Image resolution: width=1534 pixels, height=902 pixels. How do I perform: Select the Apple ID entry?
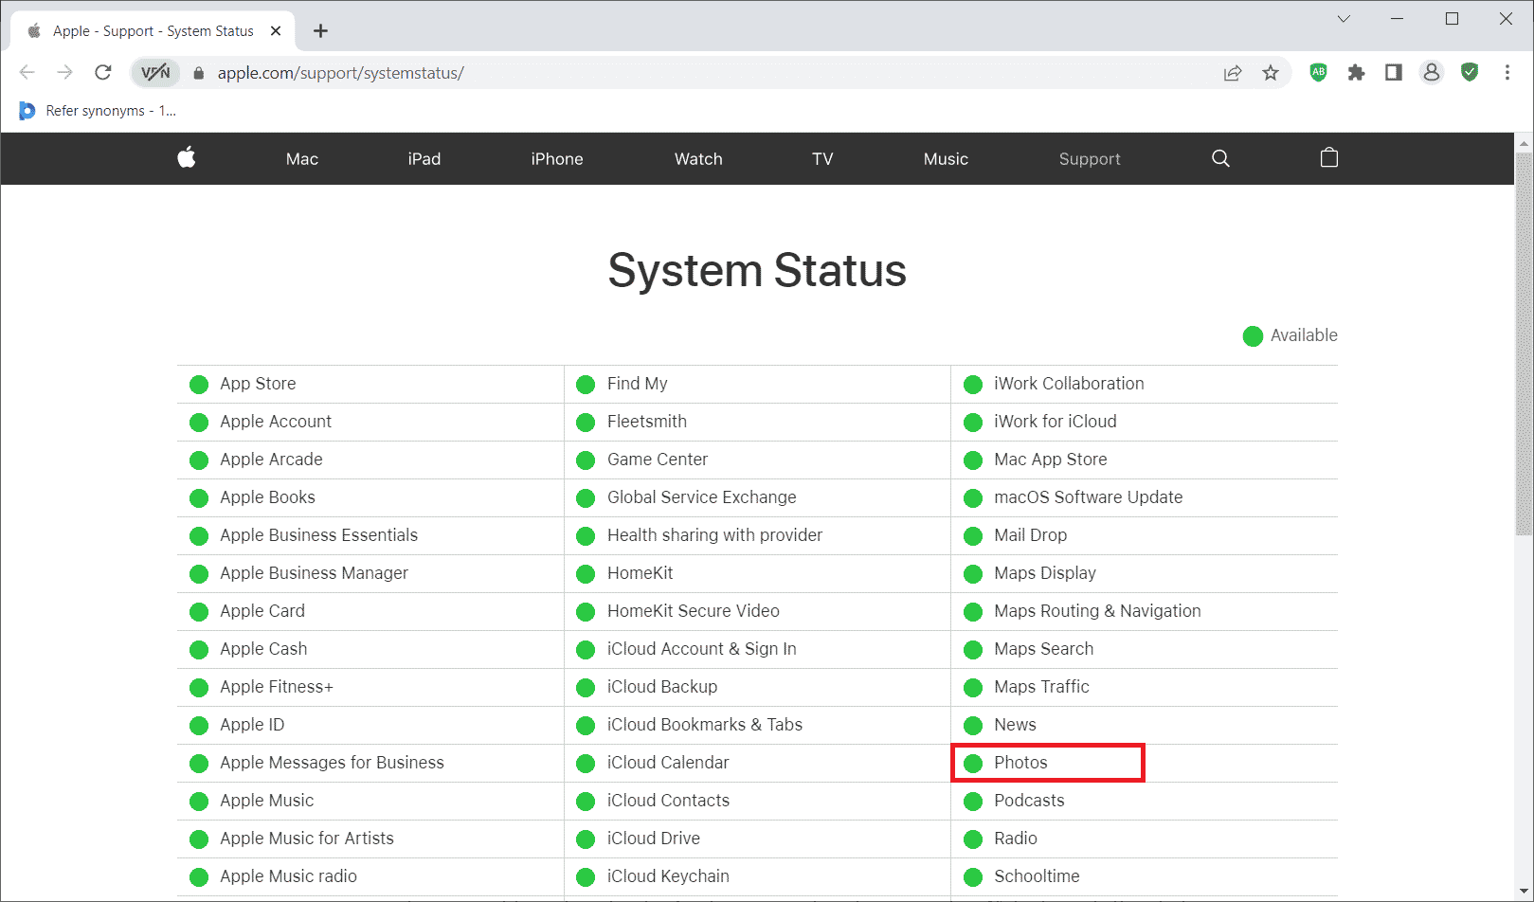click(x=252, y=725)
